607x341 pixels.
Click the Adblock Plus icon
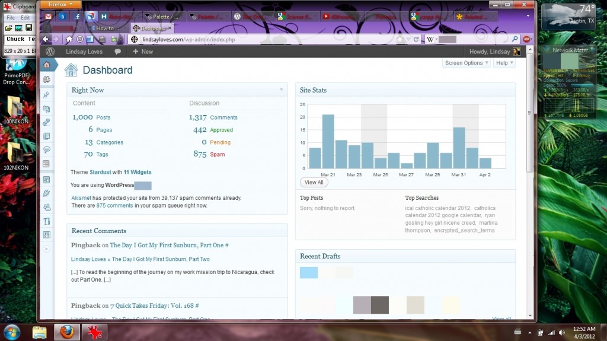pos(526,39)
